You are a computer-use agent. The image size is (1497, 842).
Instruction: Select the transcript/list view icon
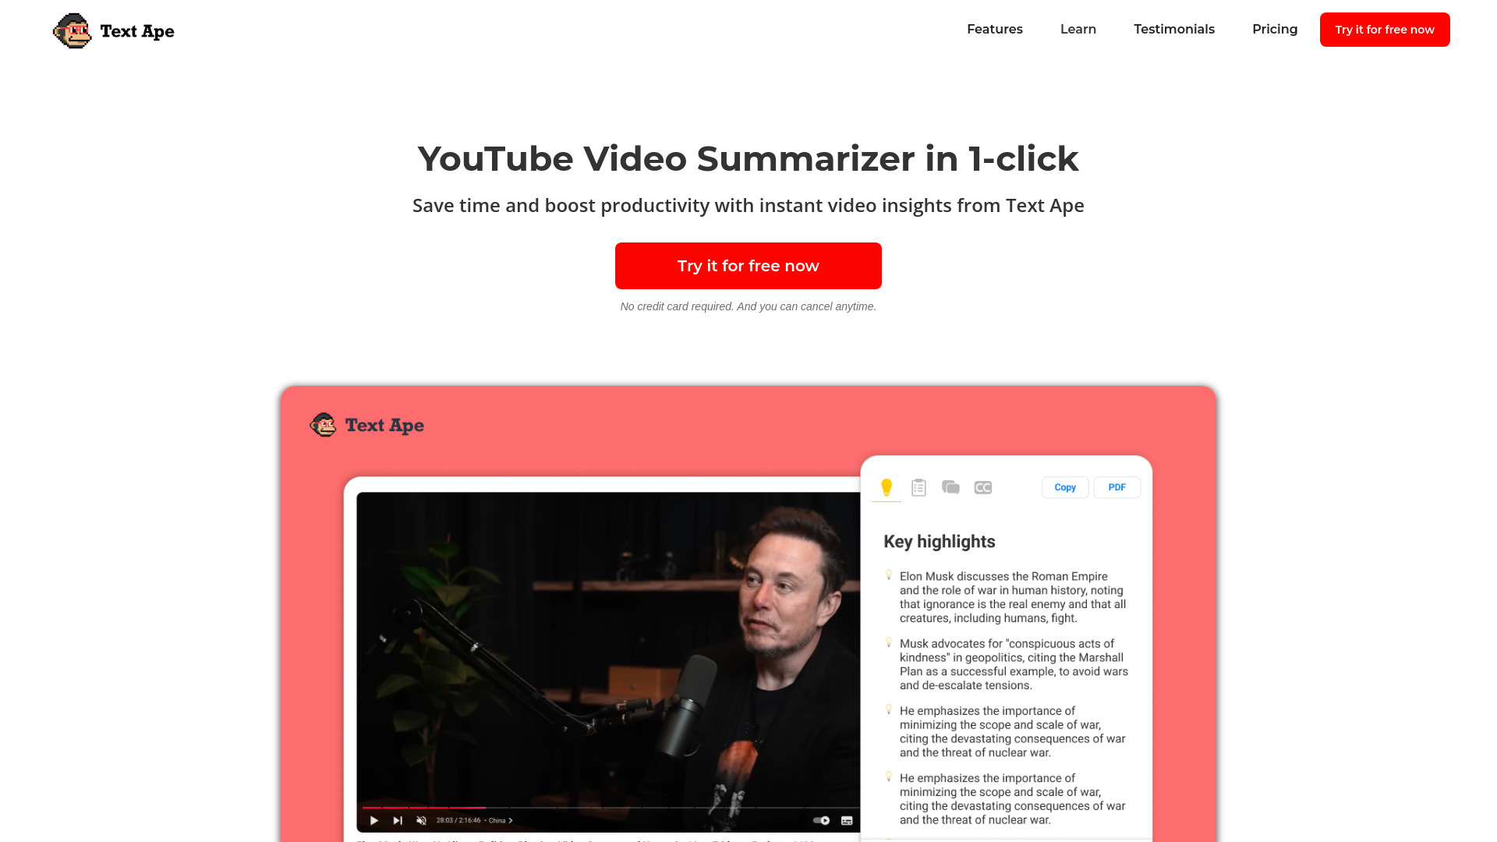(918, 487)
